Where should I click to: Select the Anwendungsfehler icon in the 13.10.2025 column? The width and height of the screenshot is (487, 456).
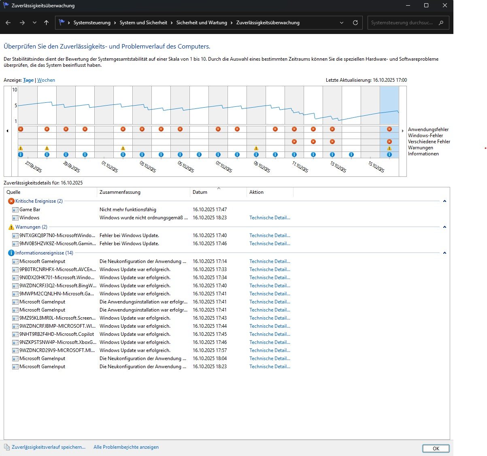click(332, 129)
